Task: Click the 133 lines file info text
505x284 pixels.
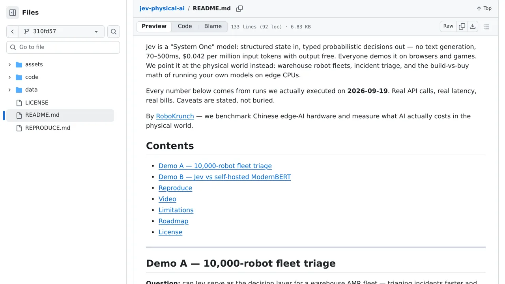Action: (x=271, y=27)
